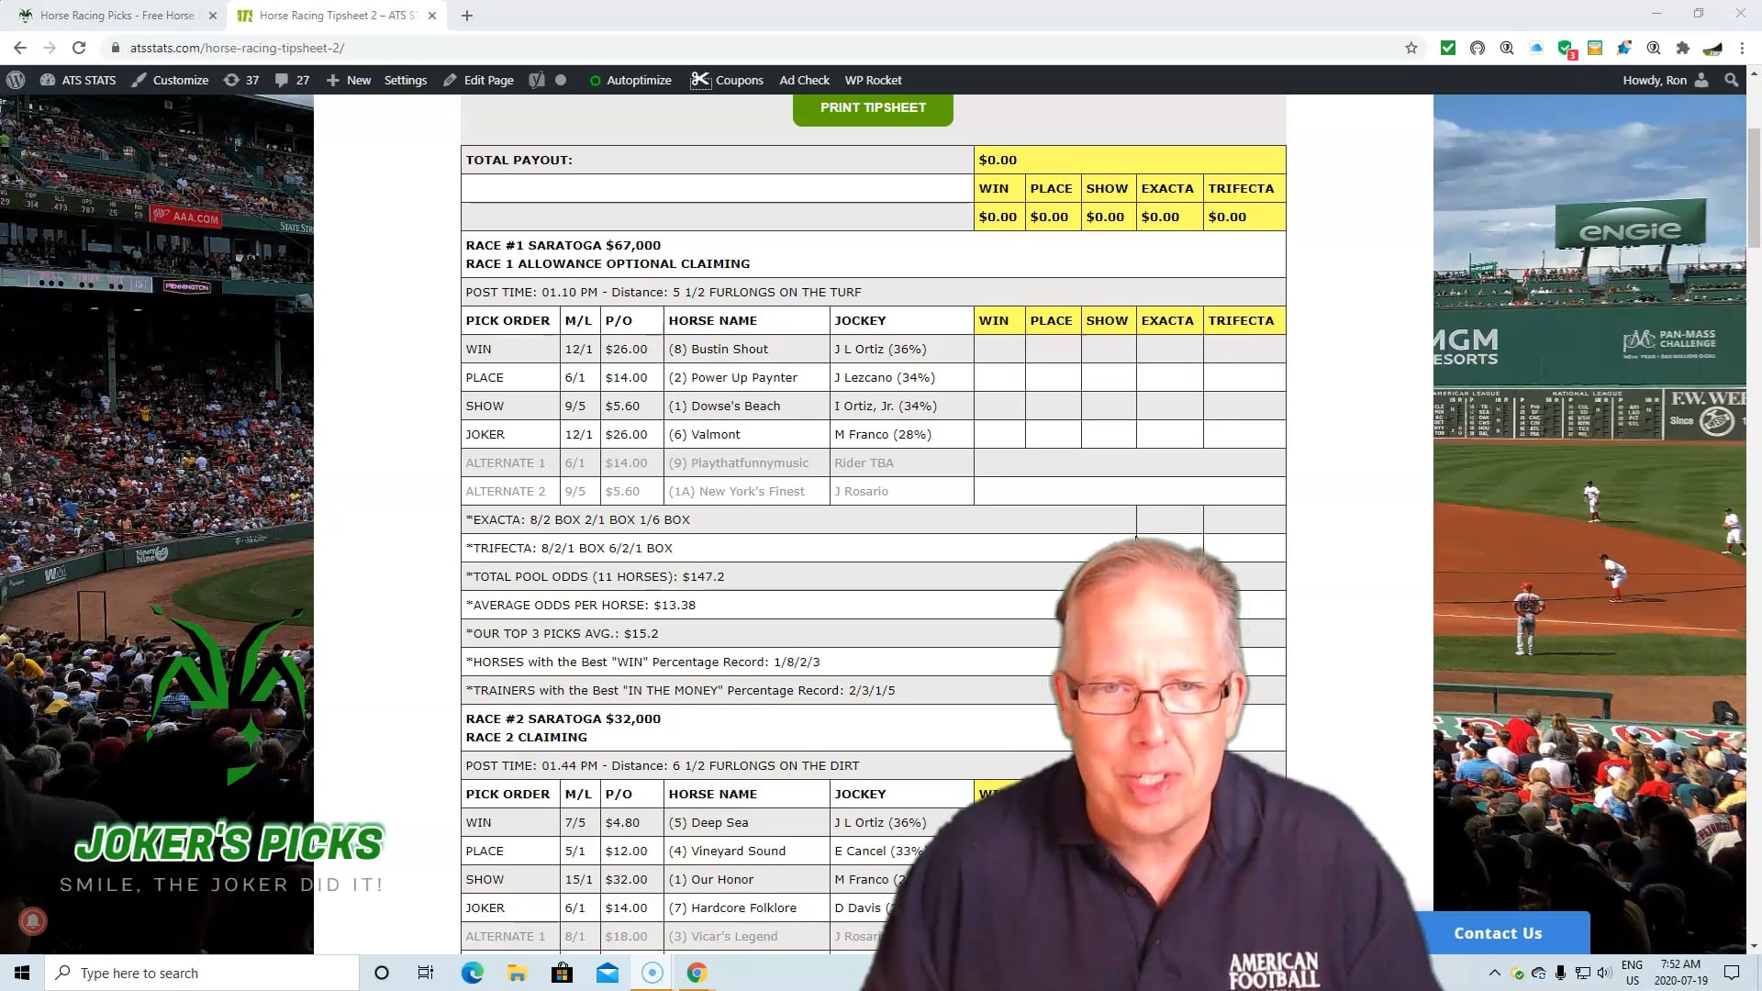
Task: View 27 comments in admin bar
Action: pyautogui.click(x=293, y=80)
